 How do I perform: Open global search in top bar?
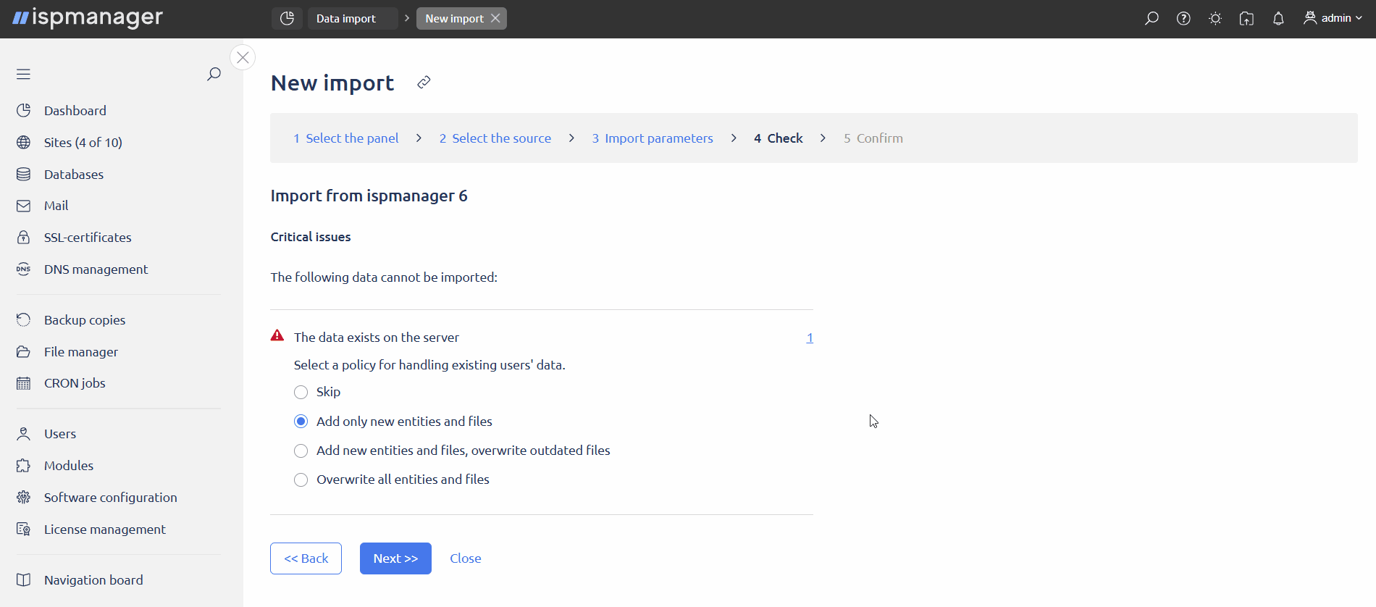coord(1151,18)
